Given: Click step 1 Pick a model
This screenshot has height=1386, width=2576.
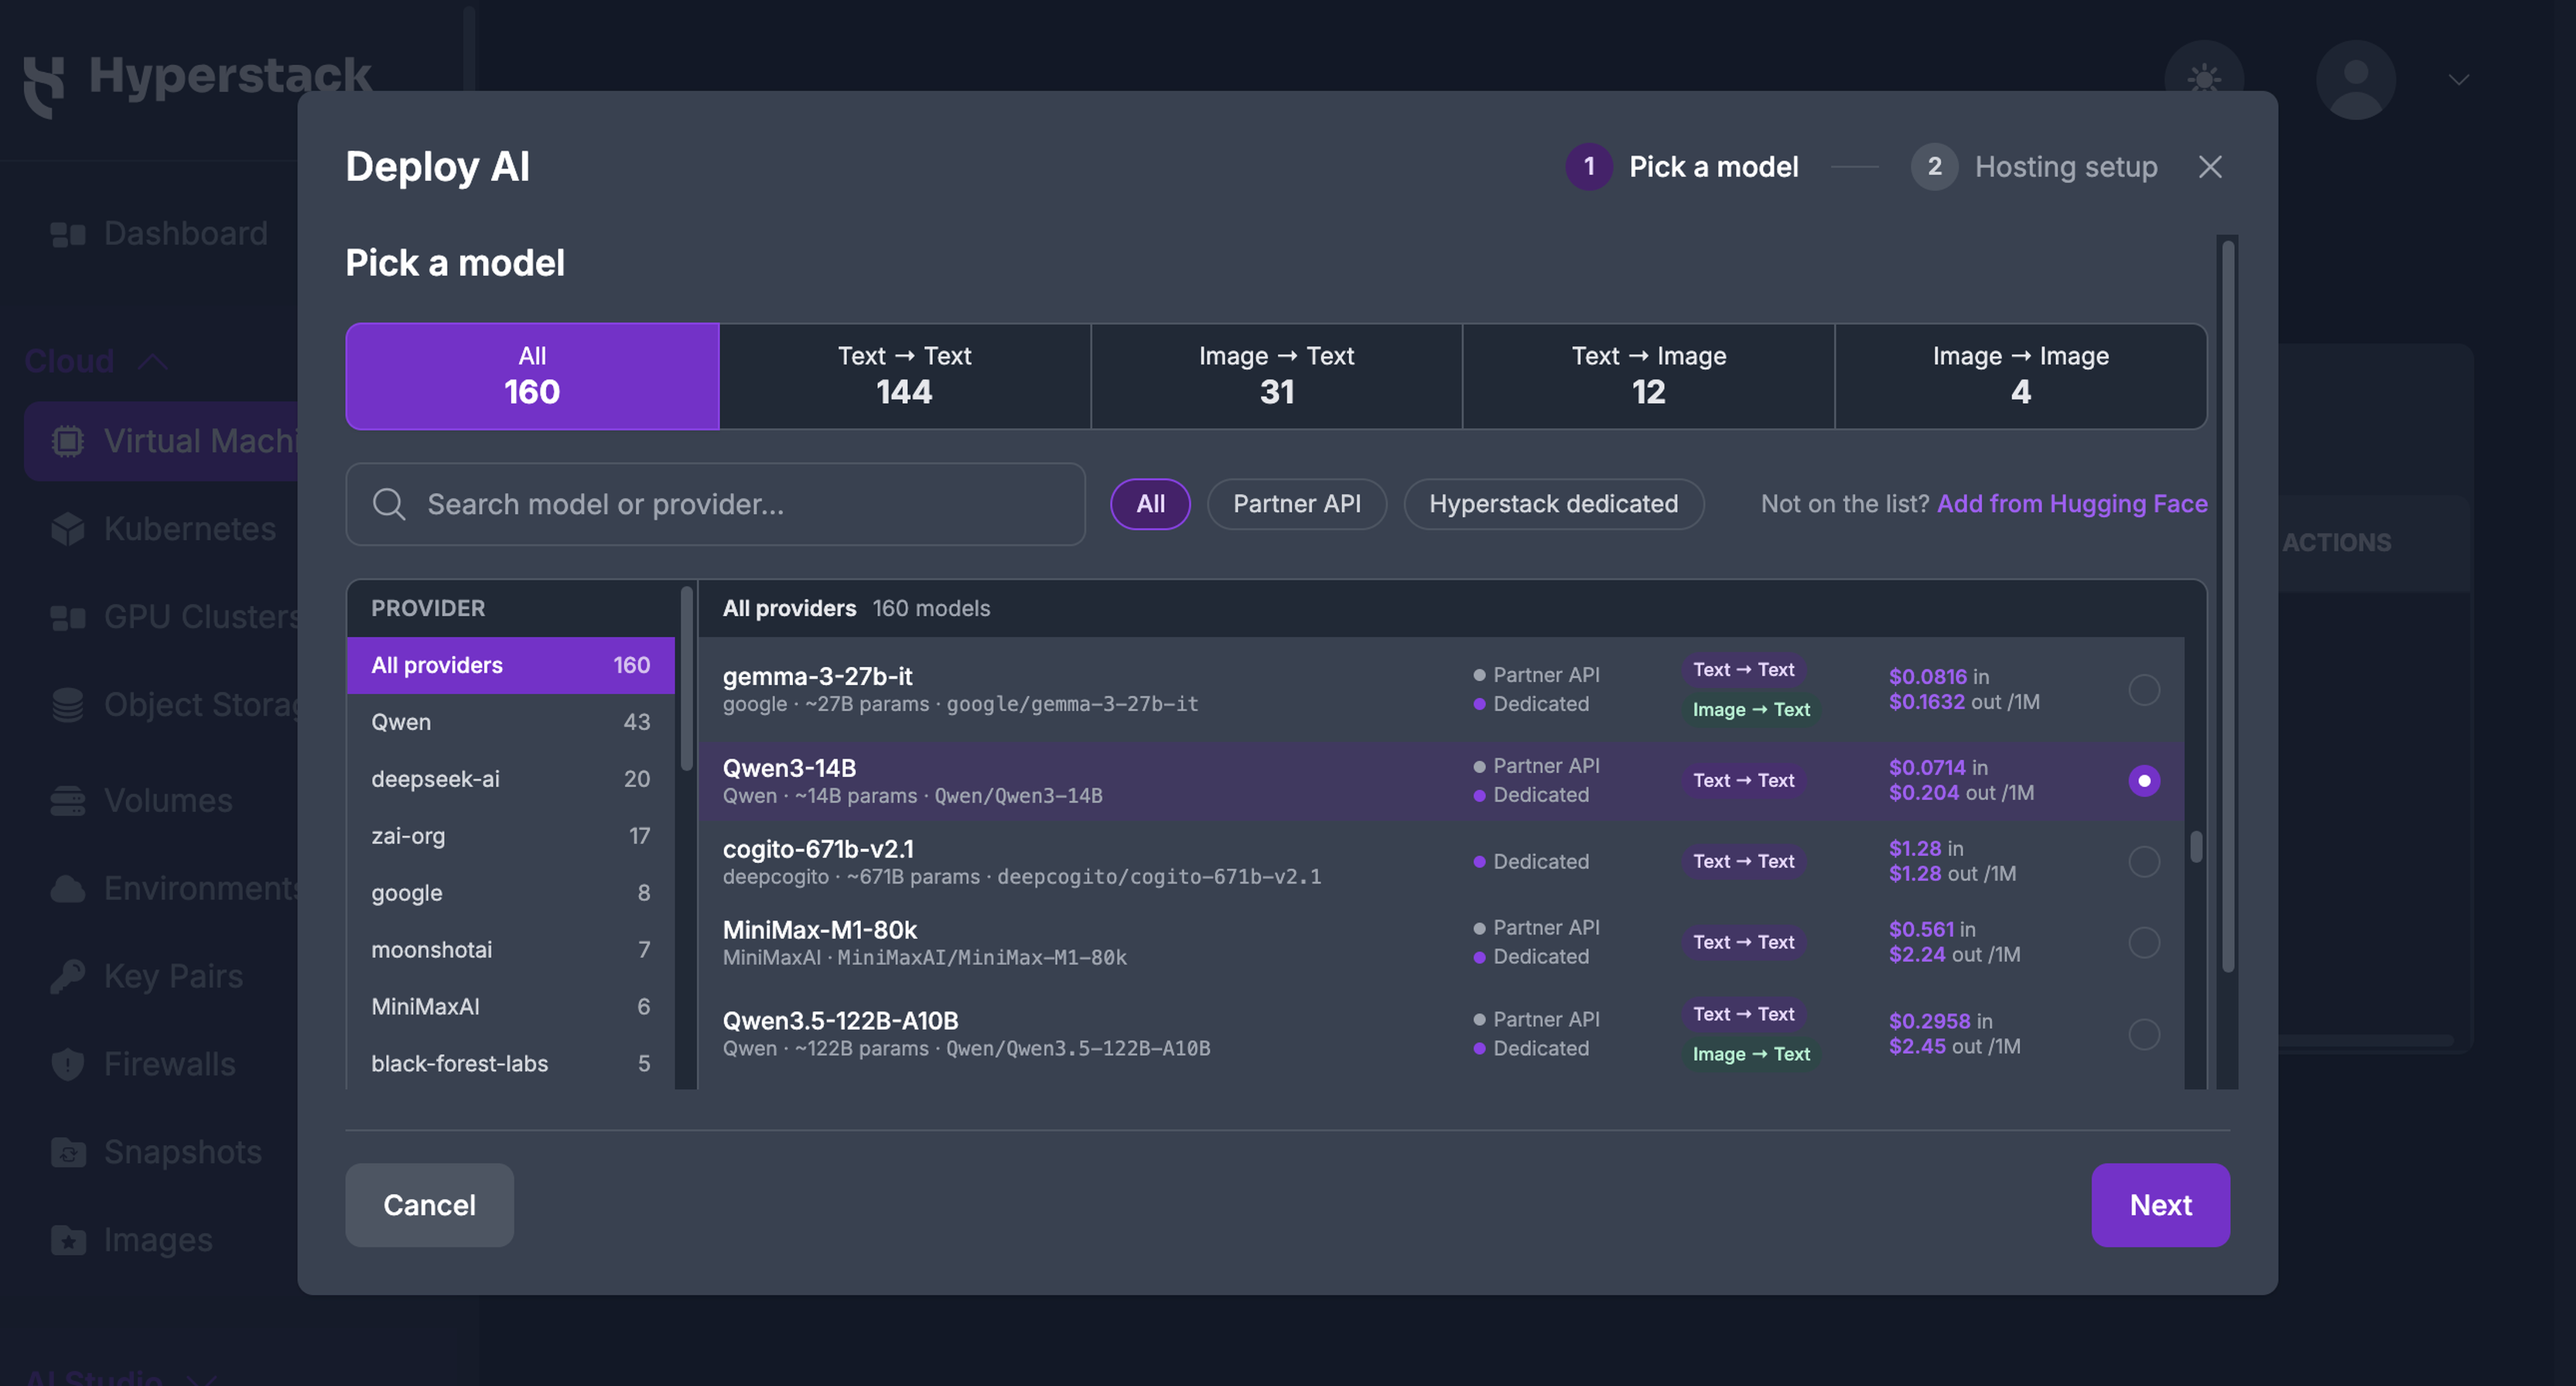Looking at the screenshot, I should click(x=1682, y=167).
